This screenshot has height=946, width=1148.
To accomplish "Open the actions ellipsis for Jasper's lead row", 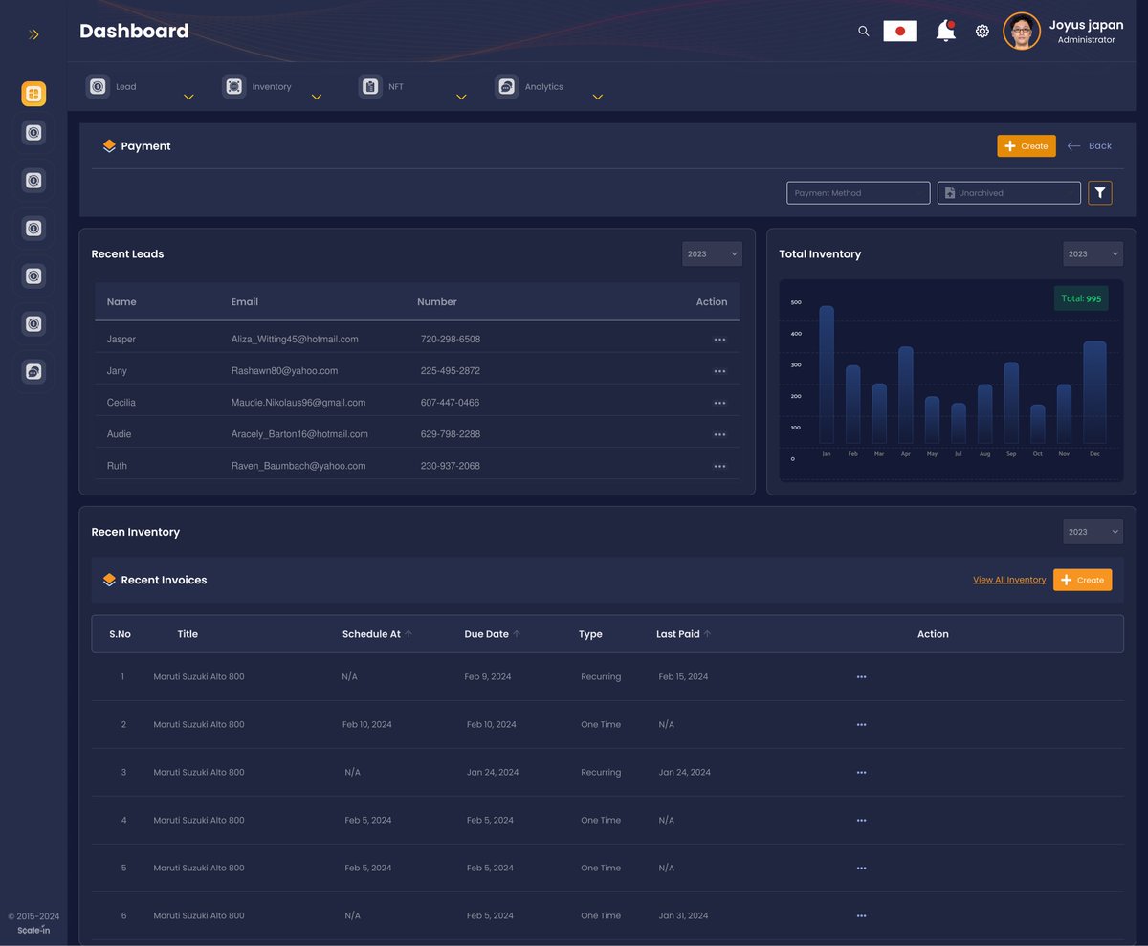I will pyautogui.click(x=719, y=339).
